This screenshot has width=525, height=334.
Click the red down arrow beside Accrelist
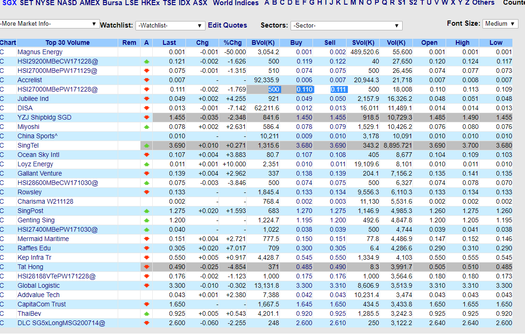146,80
